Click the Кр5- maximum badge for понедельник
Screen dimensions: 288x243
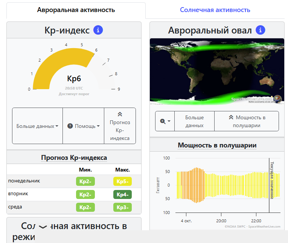(122, 181)
